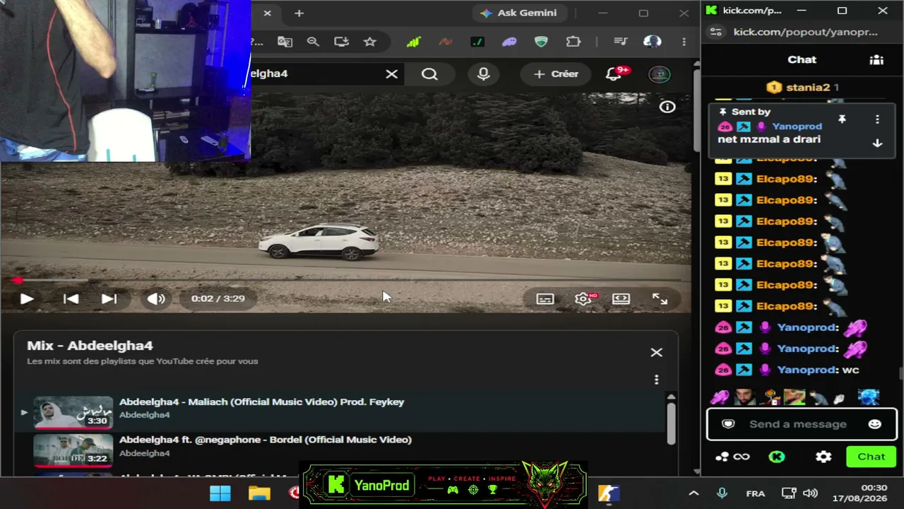Click the video info card icon
Image resolution: width=904 pixels, height=509 pixels.
[667, 107]
